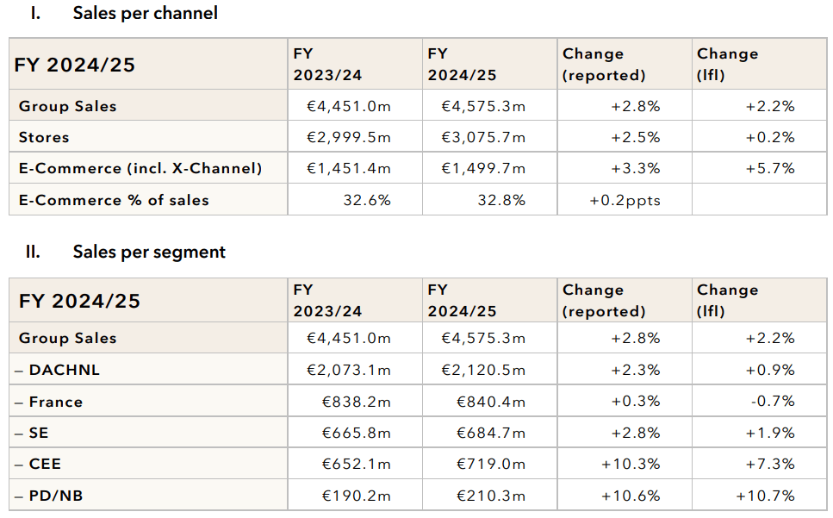
Task: Select the €3,075.7m cell value
Action: click(x=483, y=137)
